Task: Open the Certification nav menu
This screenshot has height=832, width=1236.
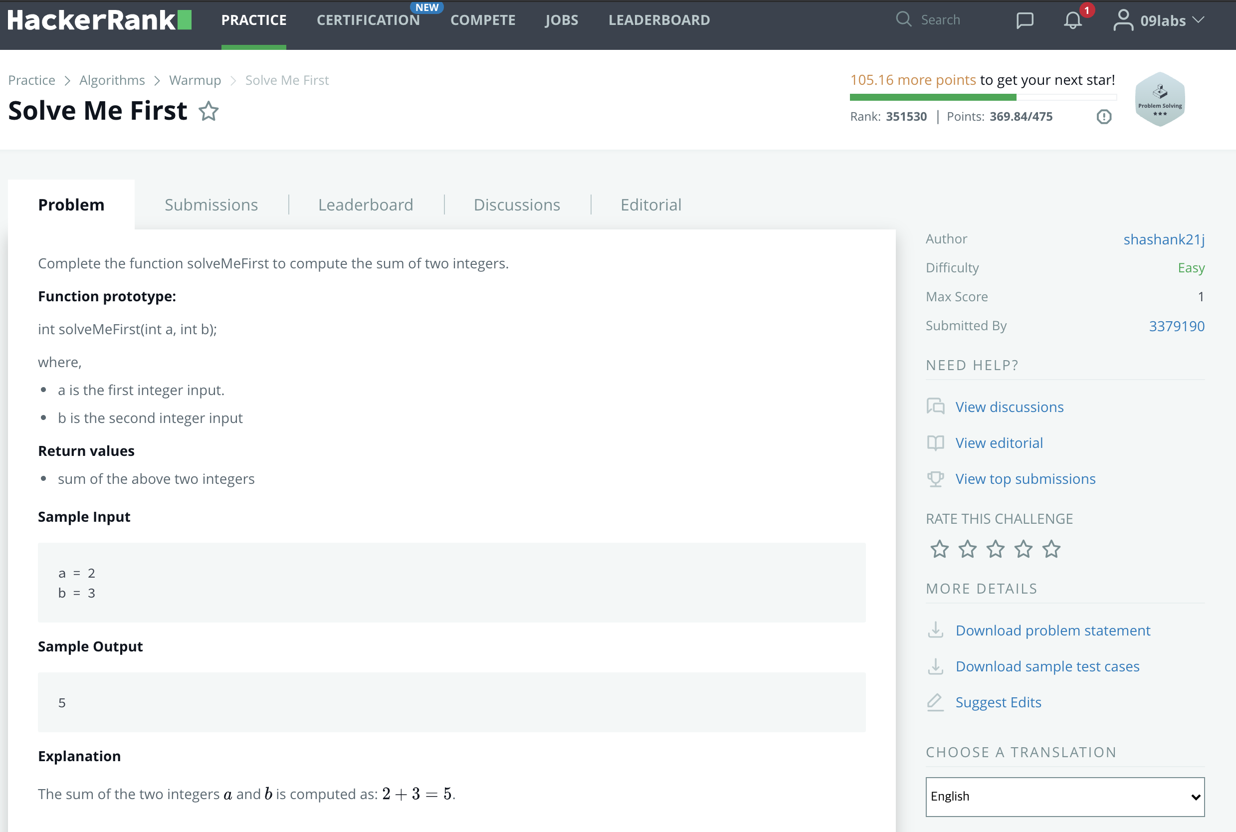Action: coord(368,20)
